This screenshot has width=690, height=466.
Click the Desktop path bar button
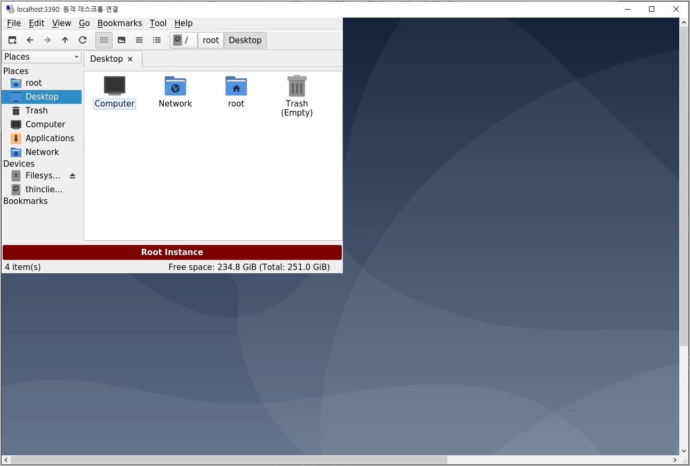(245, 40)
